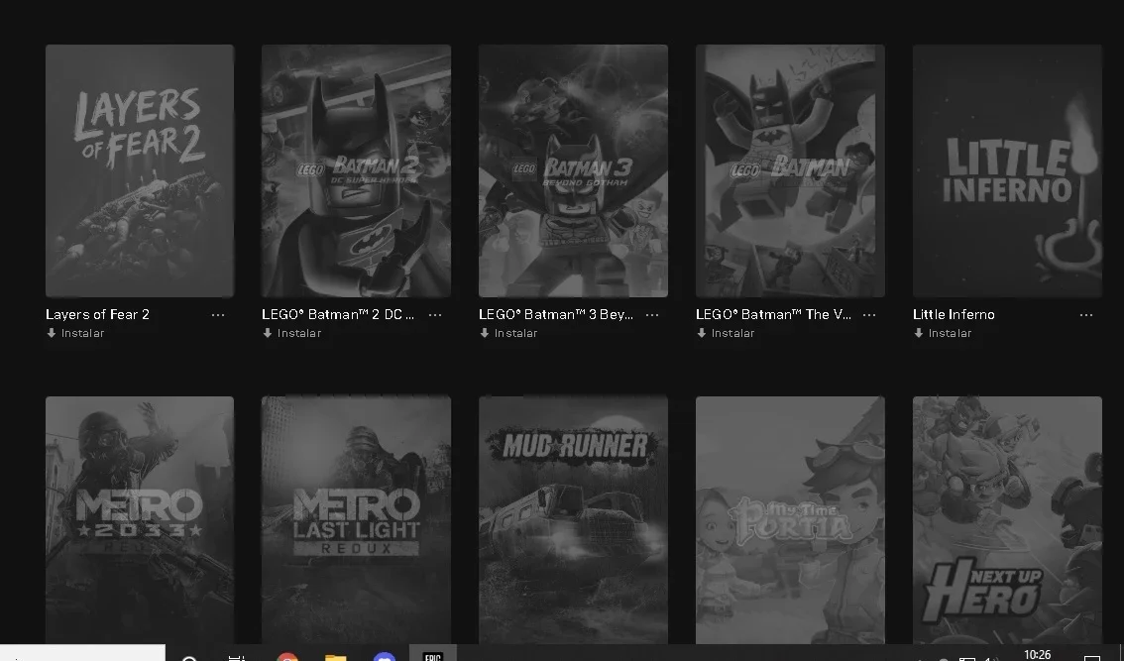Click the taskbar clock showing 10:26
Image resolution: width=1124 pixels, height=661 pixels.
pos(1037,654)
